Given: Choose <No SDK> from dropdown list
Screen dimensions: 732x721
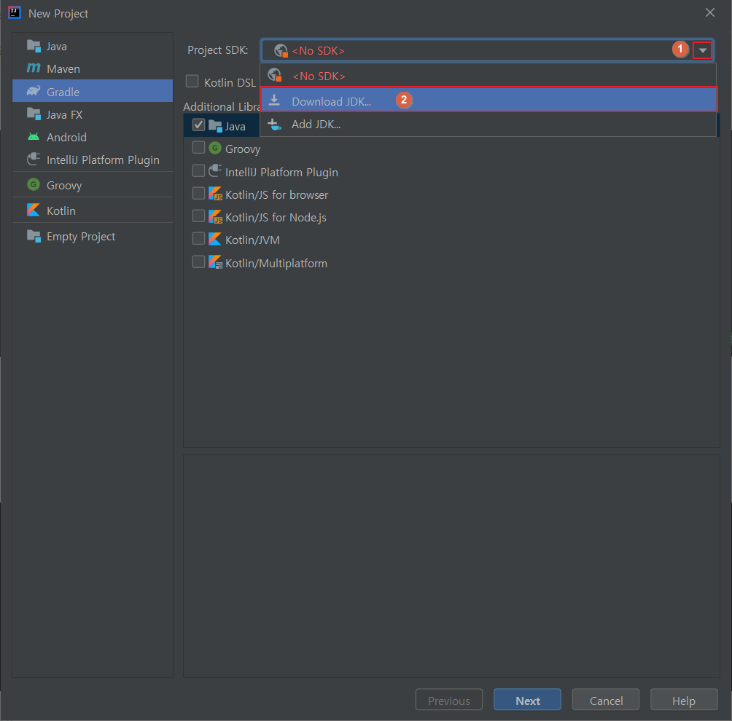Looking at the screenshot, I should [488, 76].
